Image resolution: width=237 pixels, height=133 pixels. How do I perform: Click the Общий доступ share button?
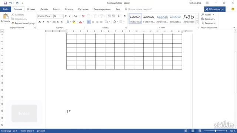(x=215, y=9)
